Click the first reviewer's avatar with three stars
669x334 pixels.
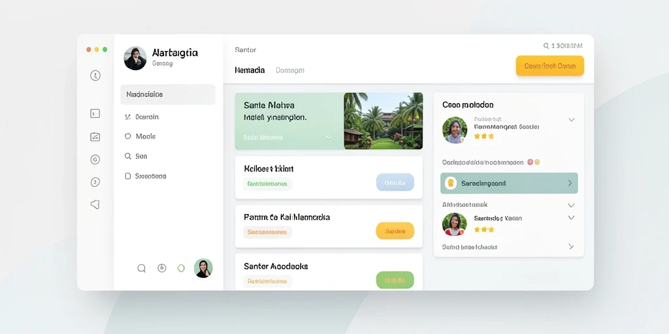click(x=455, y=130)
